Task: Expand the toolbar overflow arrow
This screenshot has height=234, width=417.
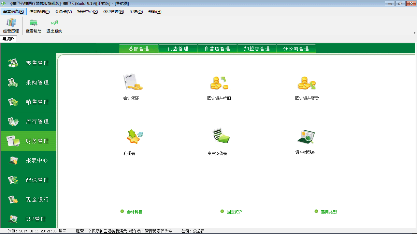Action: (414, 33)
